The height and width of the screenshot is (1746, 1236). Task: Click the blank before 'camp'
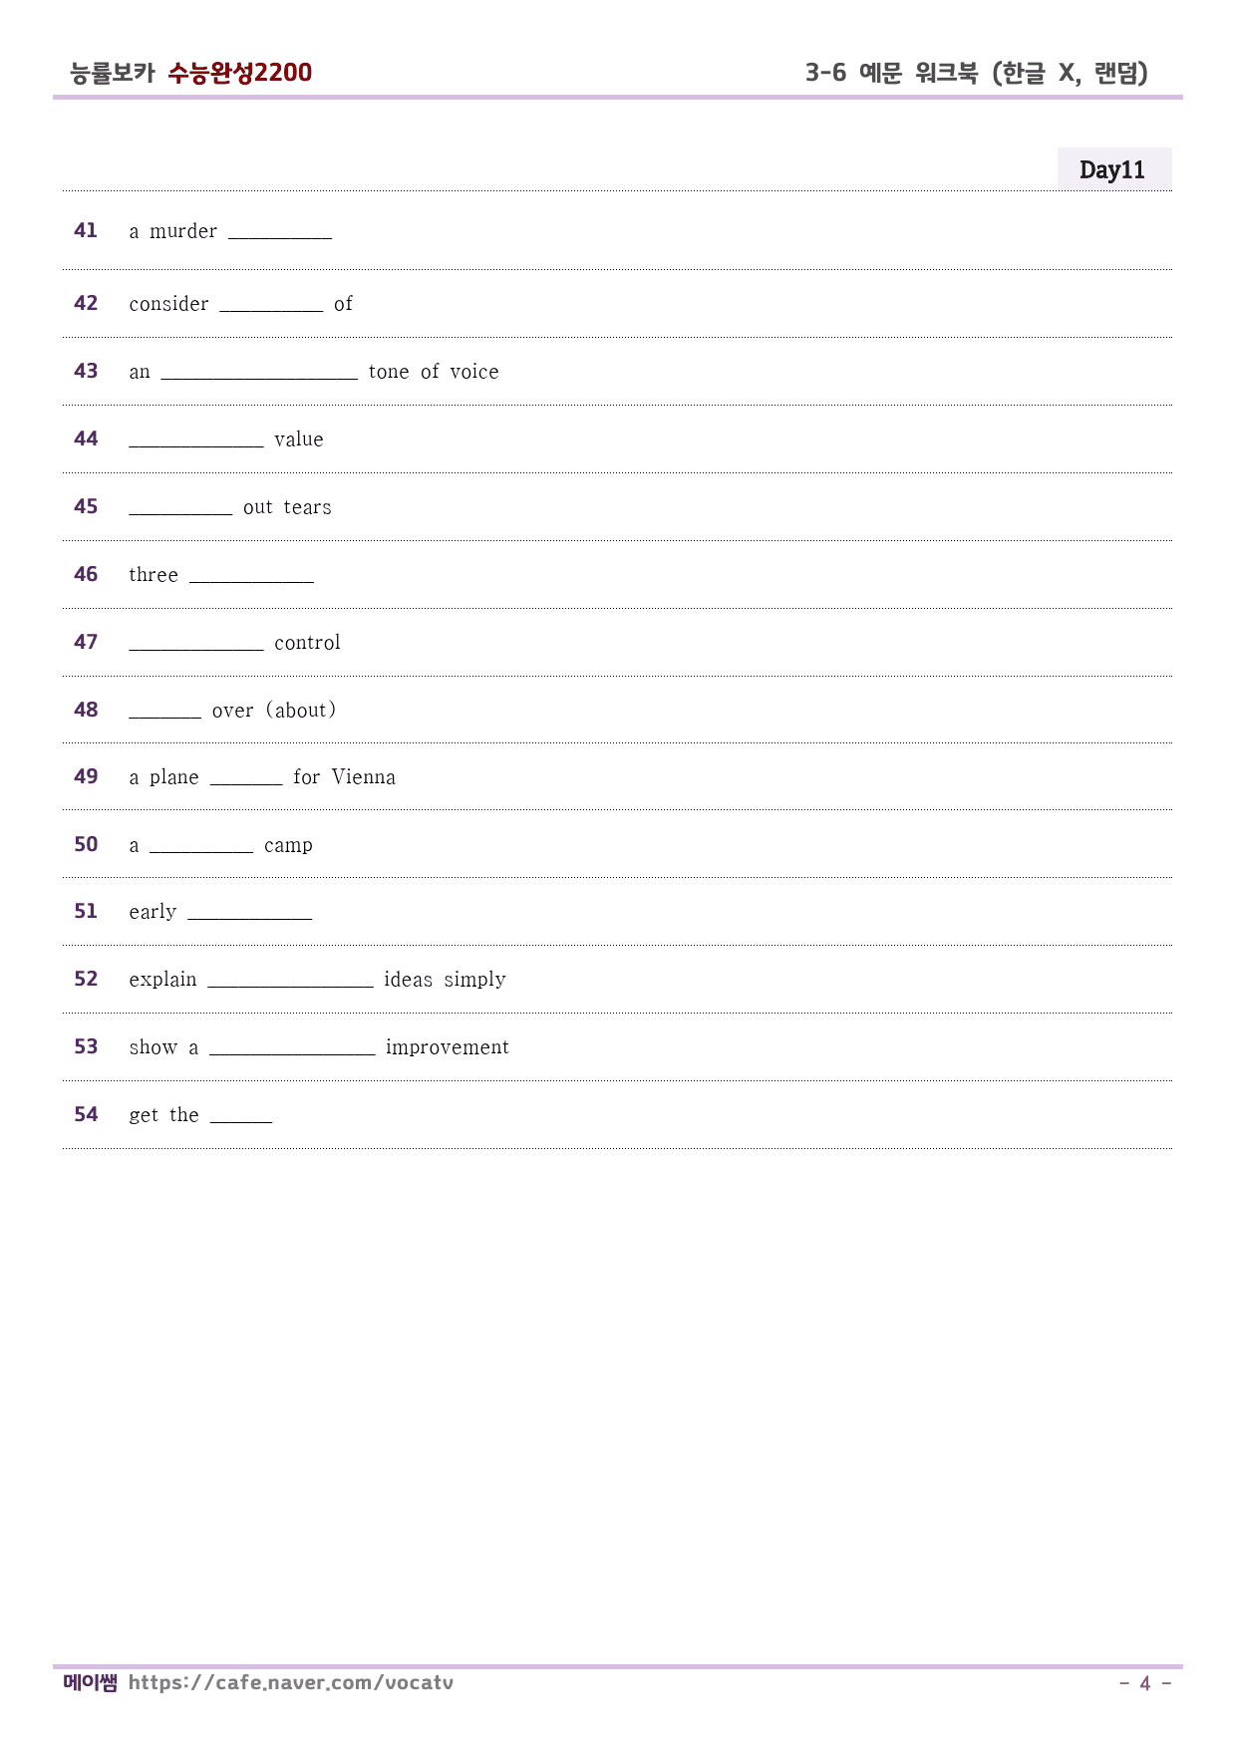(201, 850)
